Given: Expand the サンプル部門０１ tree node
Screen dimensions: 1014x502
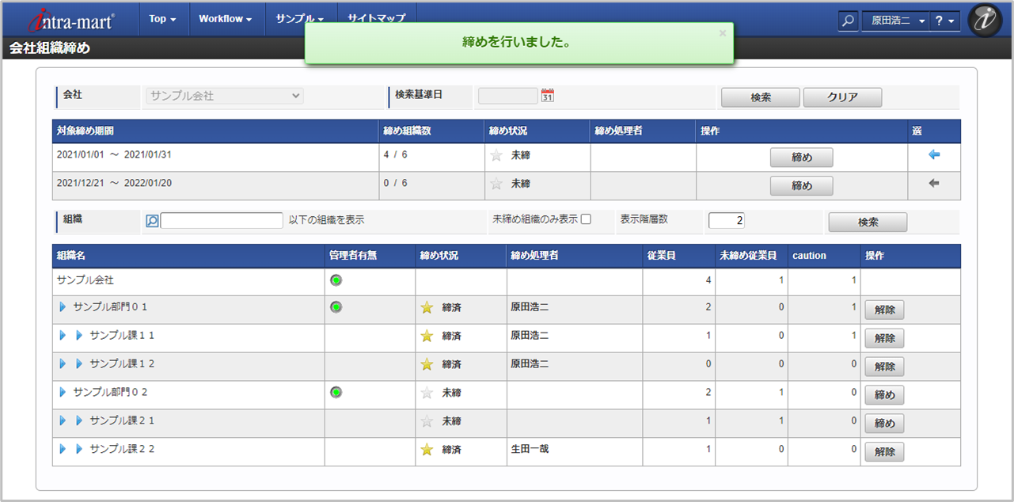Looking at the screenshot, I should [x=63, y=306].
